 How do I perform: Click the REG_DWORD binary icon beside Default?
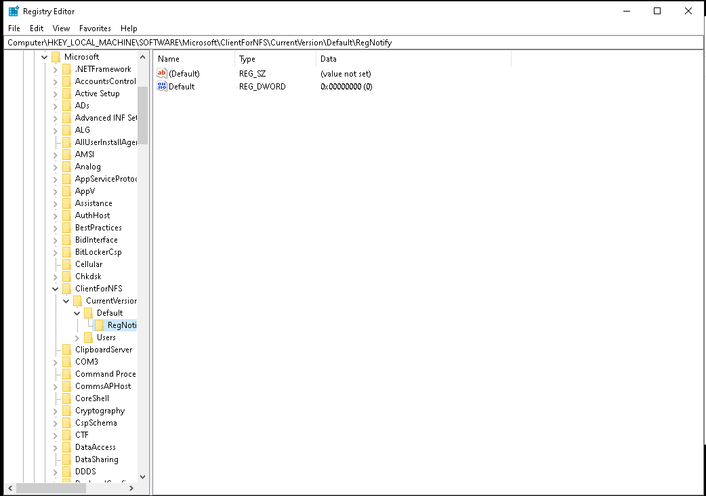162,86
